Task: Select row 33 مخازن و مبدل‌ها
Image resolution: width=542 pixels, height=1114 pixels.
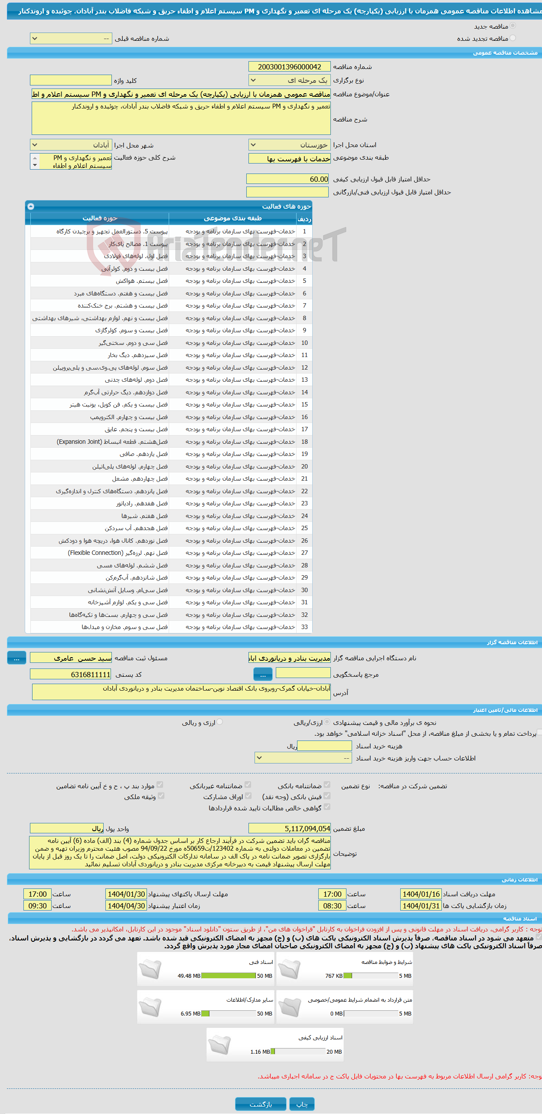Action: pyautogui.click(x=171, y=627)
